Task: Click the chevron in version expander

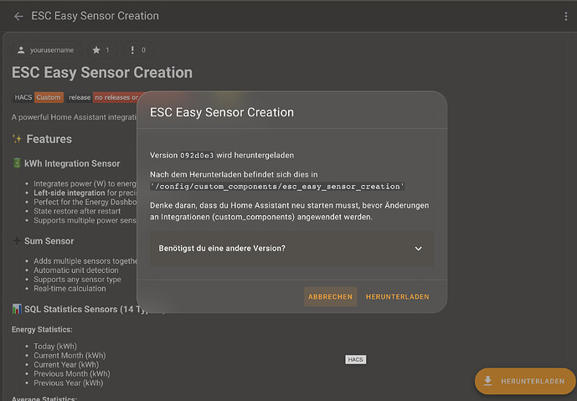Action: (419, 249)
